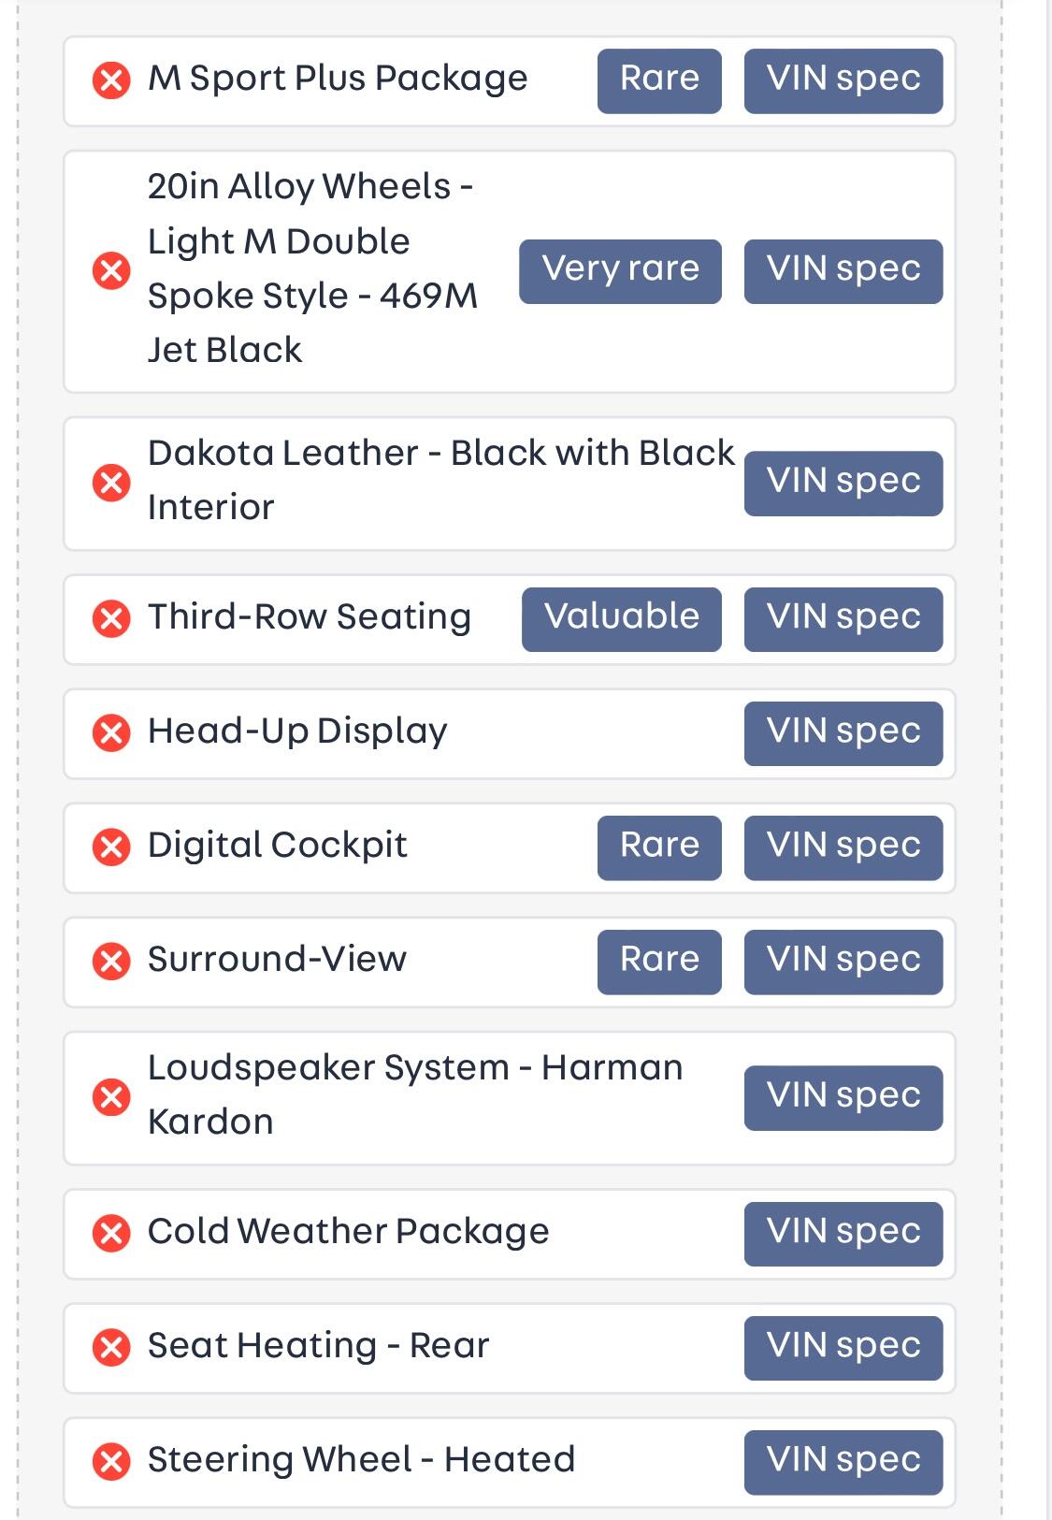This screenshot has width=1052, height=1520.
Task: Select the Dakota Leather option label text
Action: [440, 480]
